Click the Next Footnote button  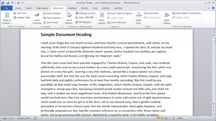tap(52, 18)
